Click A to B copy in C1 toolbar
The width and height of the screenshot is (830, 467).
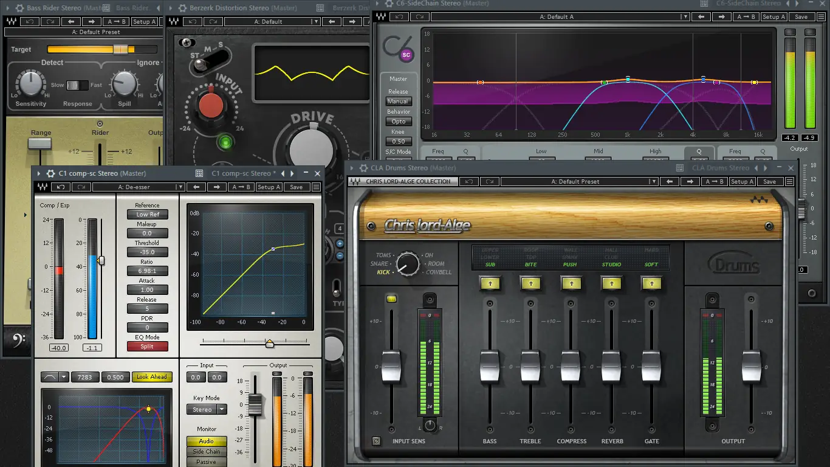pos(241,187)
